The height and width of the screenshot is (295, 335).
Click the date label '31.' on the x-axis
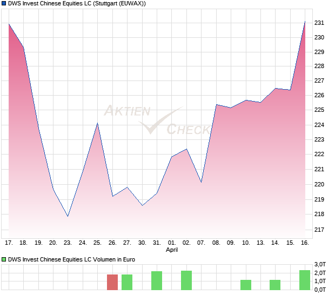pos(157,243)
